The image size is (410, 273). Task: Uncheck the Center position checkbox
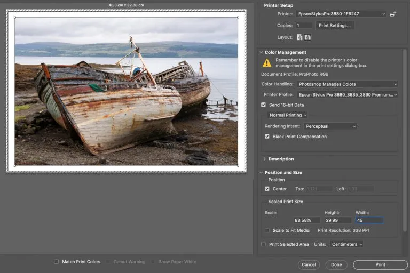point(267,189)
